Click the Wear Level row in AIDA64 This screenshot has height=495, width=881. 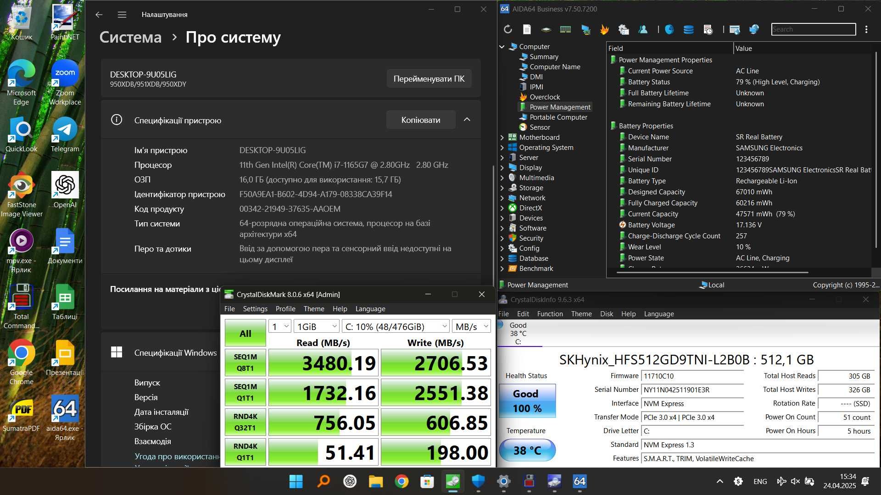click(740, 247)
